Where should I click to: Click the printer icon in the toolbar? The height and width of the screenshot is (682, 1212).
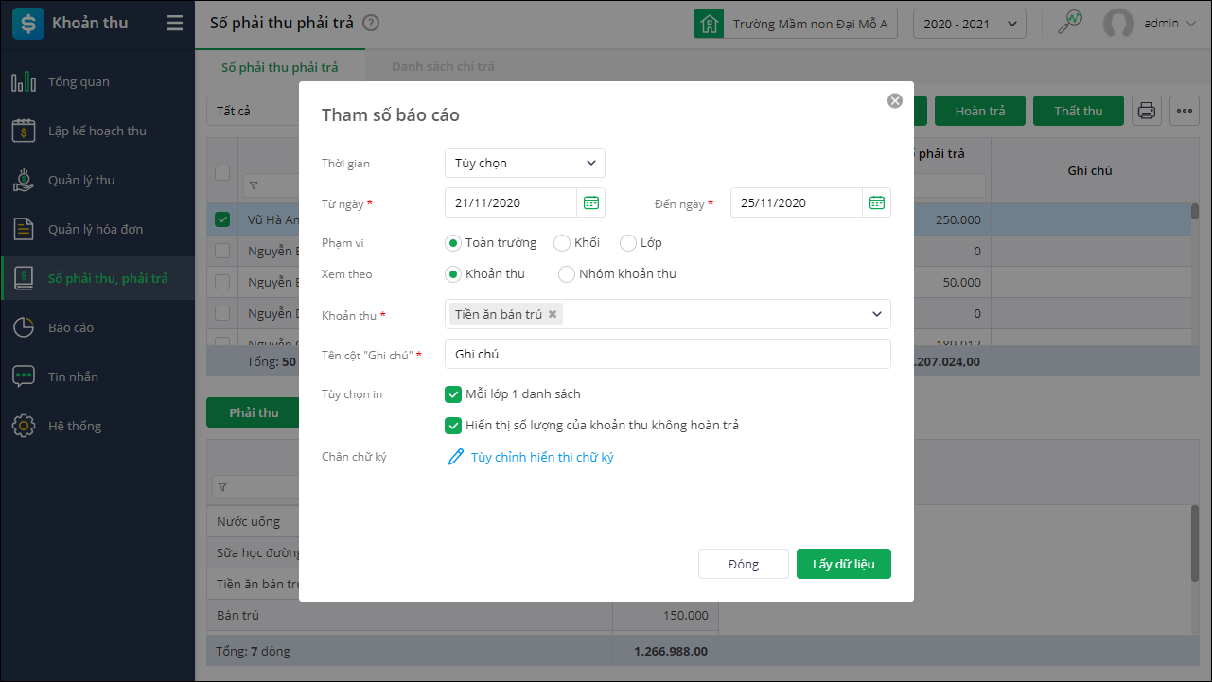[x=1147, y=111]
